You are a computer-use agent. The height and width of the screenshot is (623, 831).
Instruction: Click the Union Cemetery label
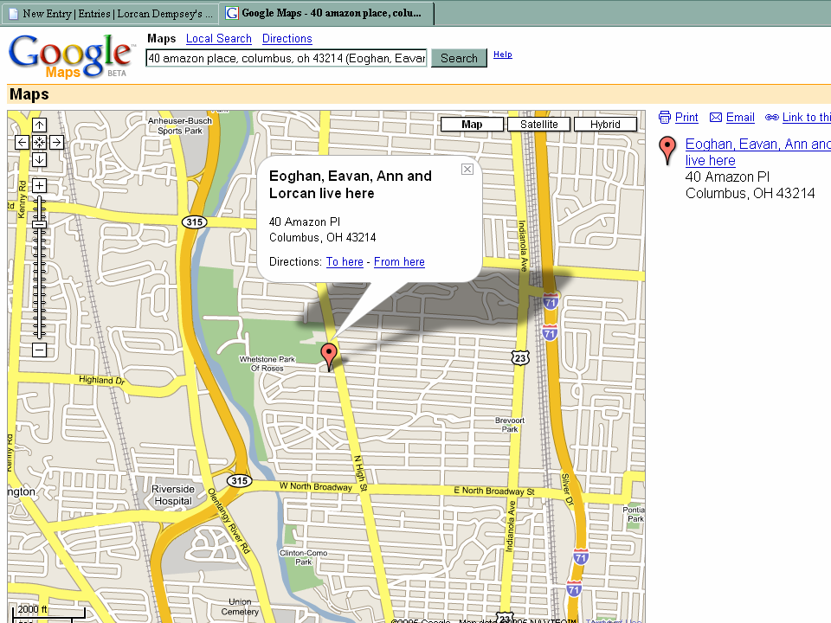(240, 607)
